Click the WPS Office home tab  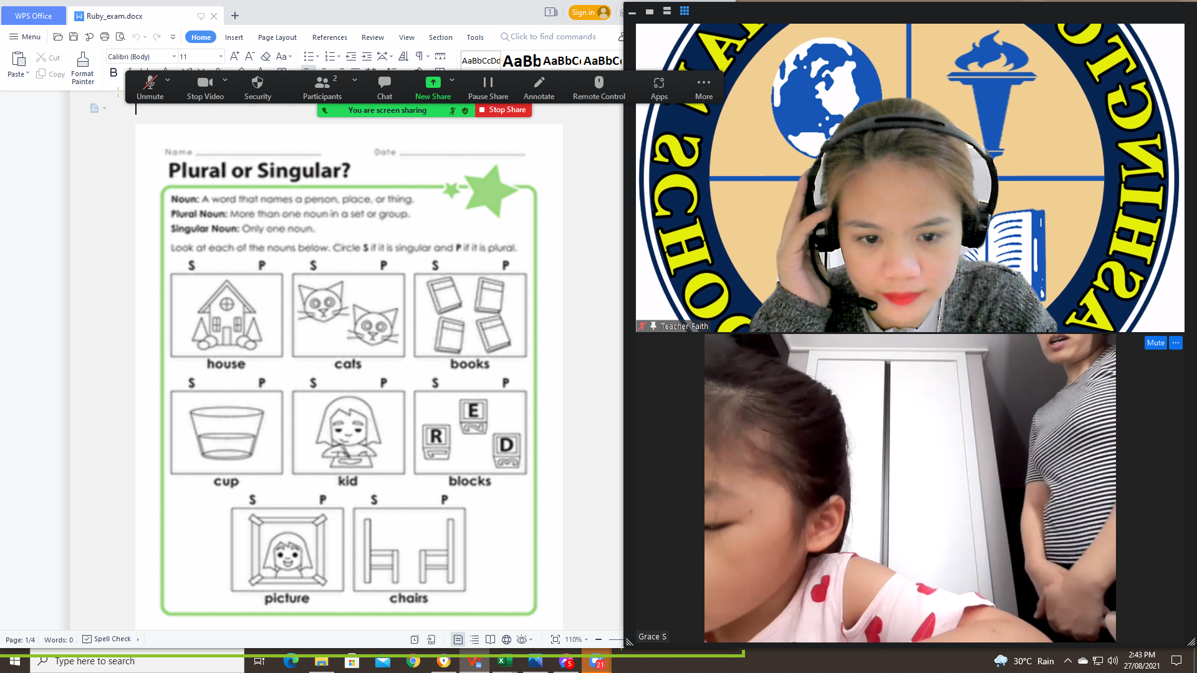pyautogui.click(x=33, y=16)
